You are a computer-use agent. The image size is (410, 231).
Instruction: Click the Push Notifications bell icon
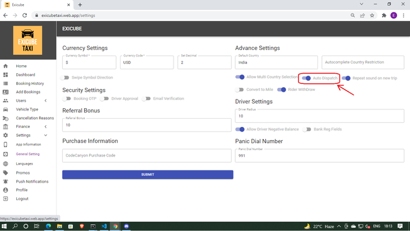pos(5,182)
